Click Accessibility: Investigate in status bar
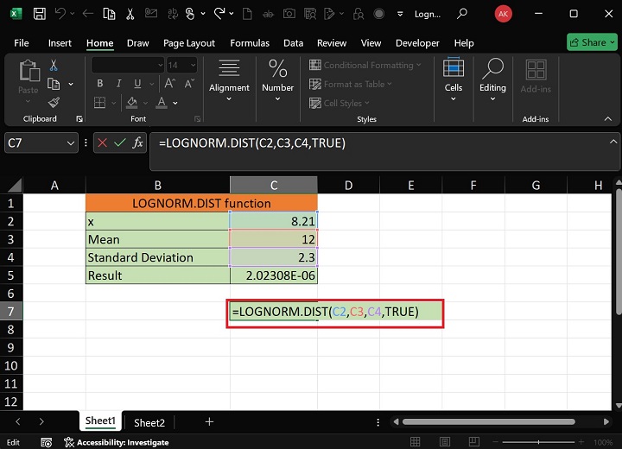This screenshot has width=622, height=449. (117, 442)
